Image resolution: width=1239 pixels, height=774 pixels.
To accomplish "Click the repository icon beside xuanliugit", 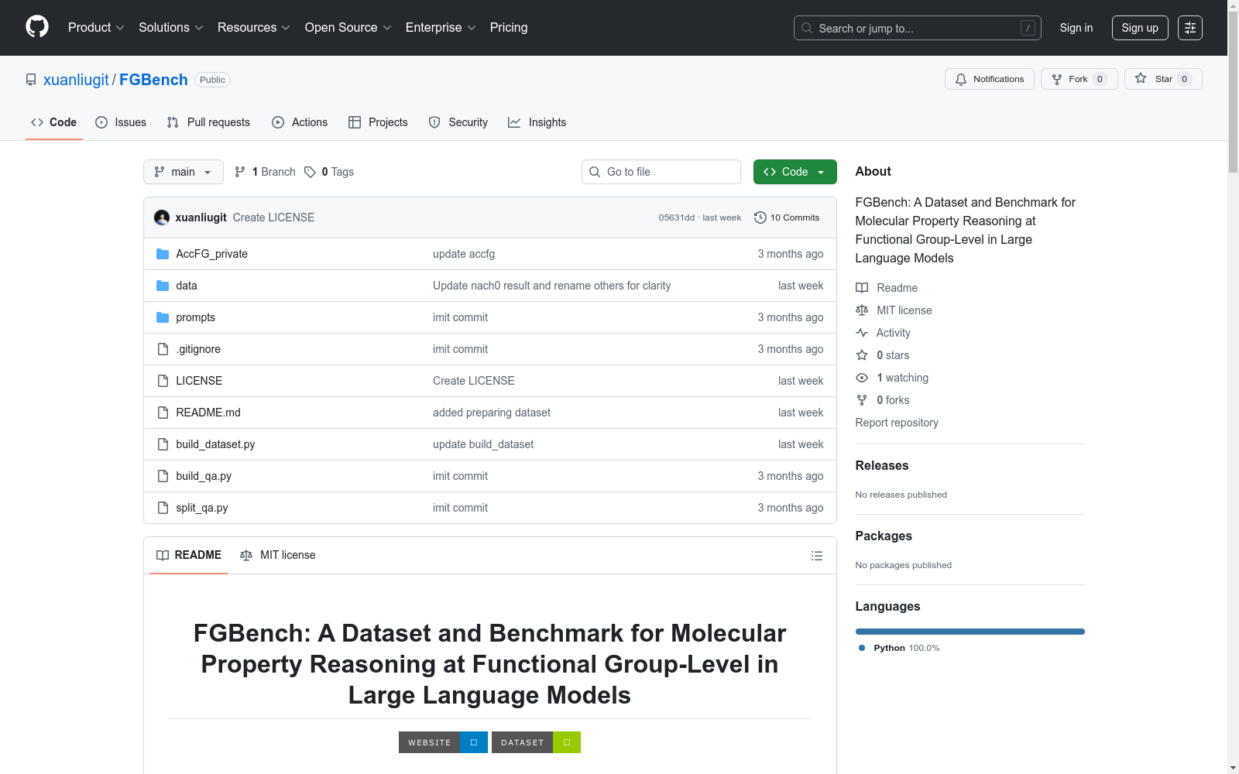I will pyautogui.click(x=31, y=80).
